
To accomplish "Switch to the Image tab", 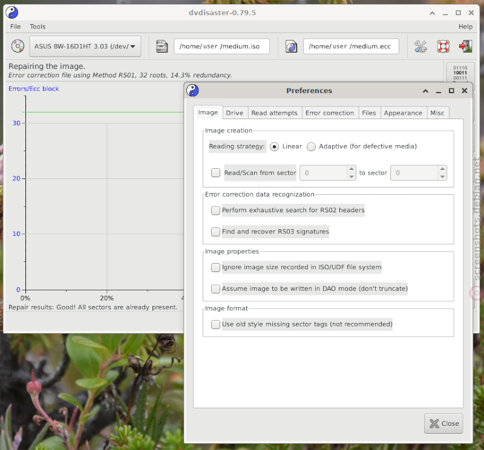I will point(208,112).
